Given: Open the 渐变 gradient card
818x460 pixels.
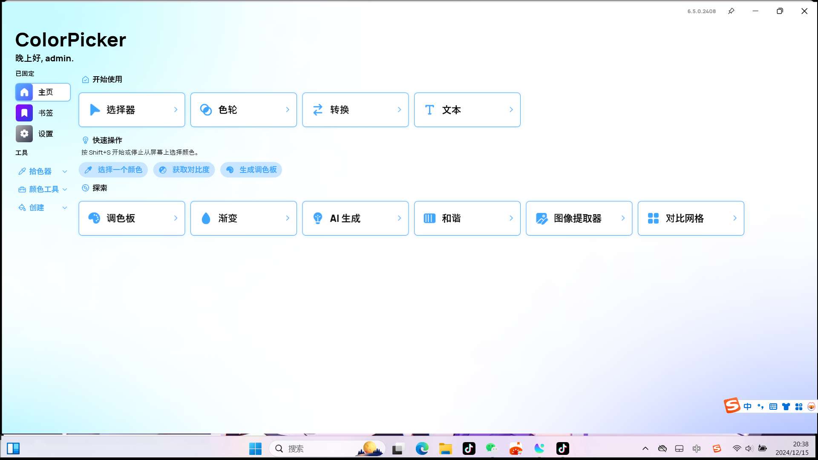Looking at the screenshot, I should [x=243, y=218].
